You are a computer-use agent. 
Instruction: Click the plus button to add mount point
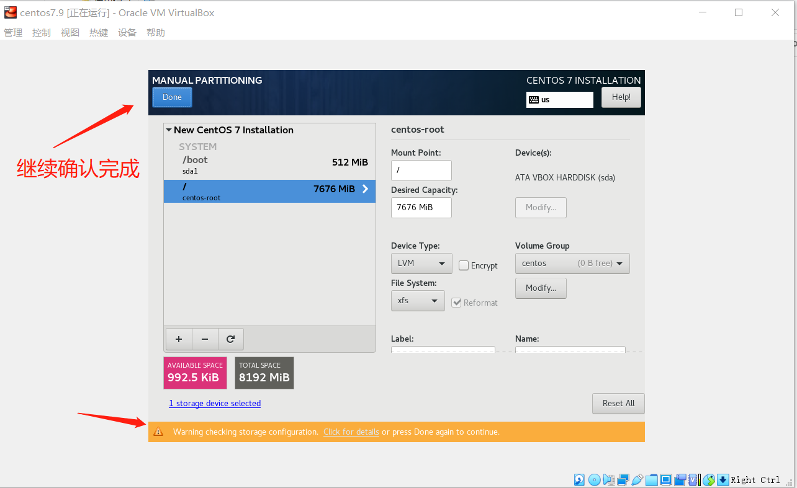coord(179,339)
